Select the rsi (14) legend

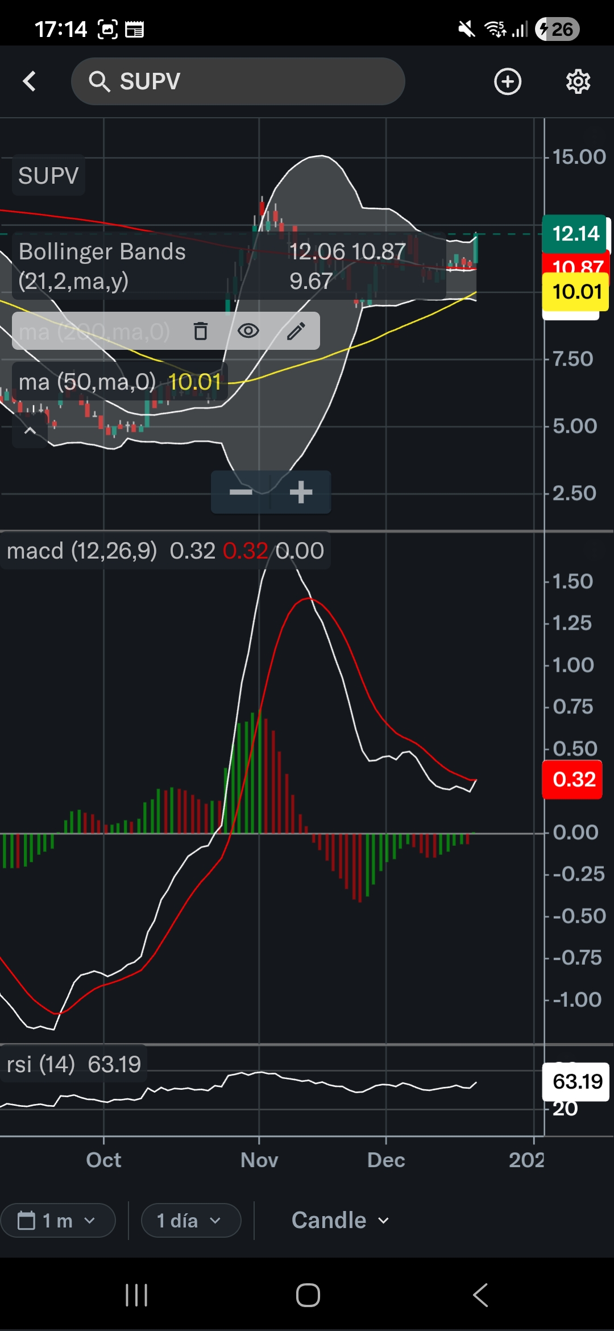41,1064
